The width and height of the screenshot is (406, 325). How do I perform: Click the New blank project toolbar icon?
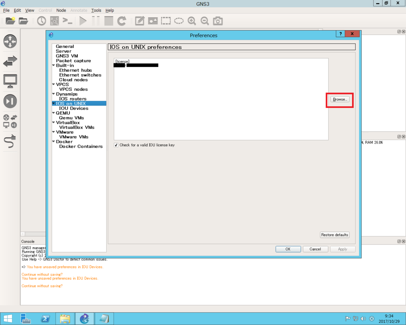10,21
